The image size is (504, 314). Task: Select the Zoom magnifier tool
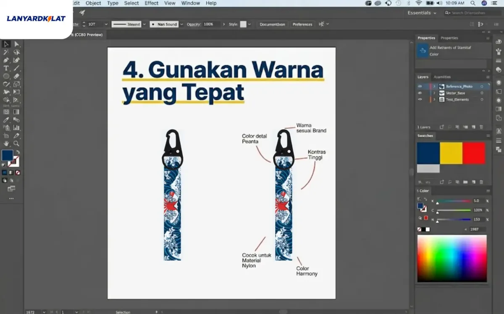click(17, 144)
